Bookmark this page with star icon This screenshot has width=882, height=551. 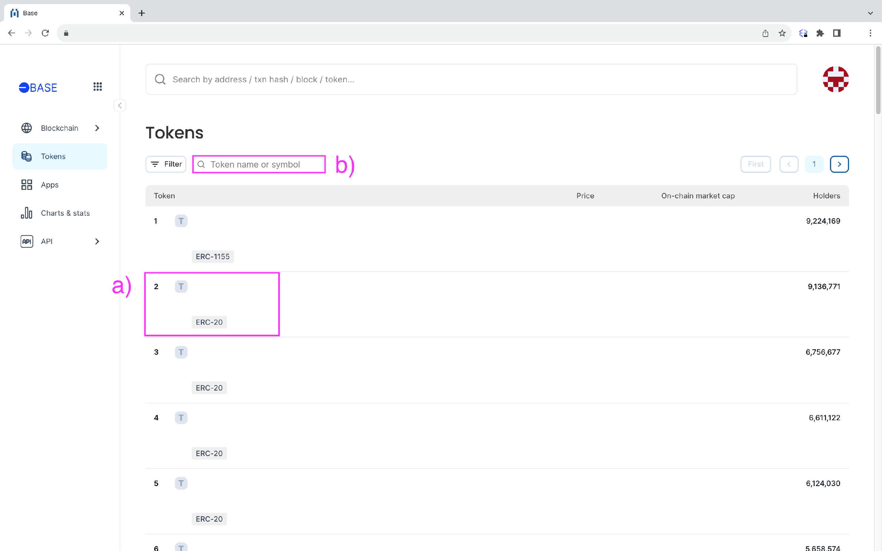(x=782, y=34)
